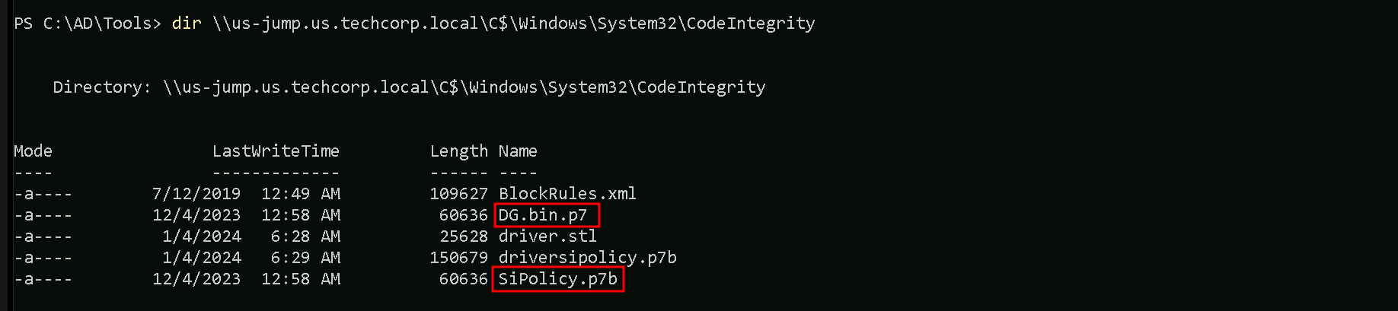Click the highlighted SiPolicy.p7b file name

click(557, 279)
